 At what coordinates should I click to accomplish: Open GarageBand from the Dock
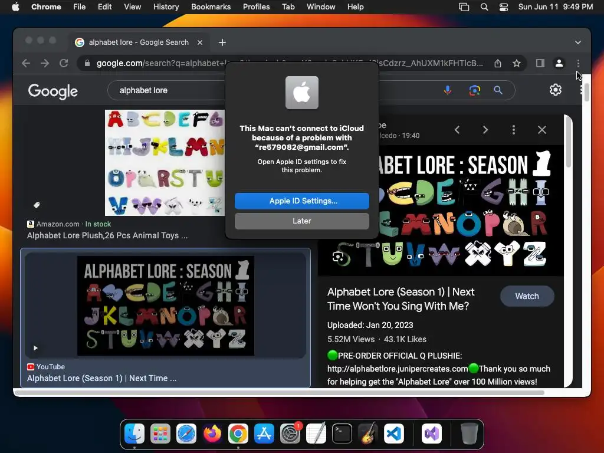coord(368,434)
